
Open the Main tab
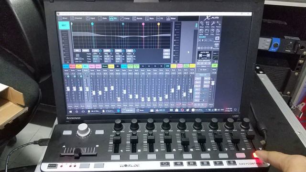click(x=150, y=19)
